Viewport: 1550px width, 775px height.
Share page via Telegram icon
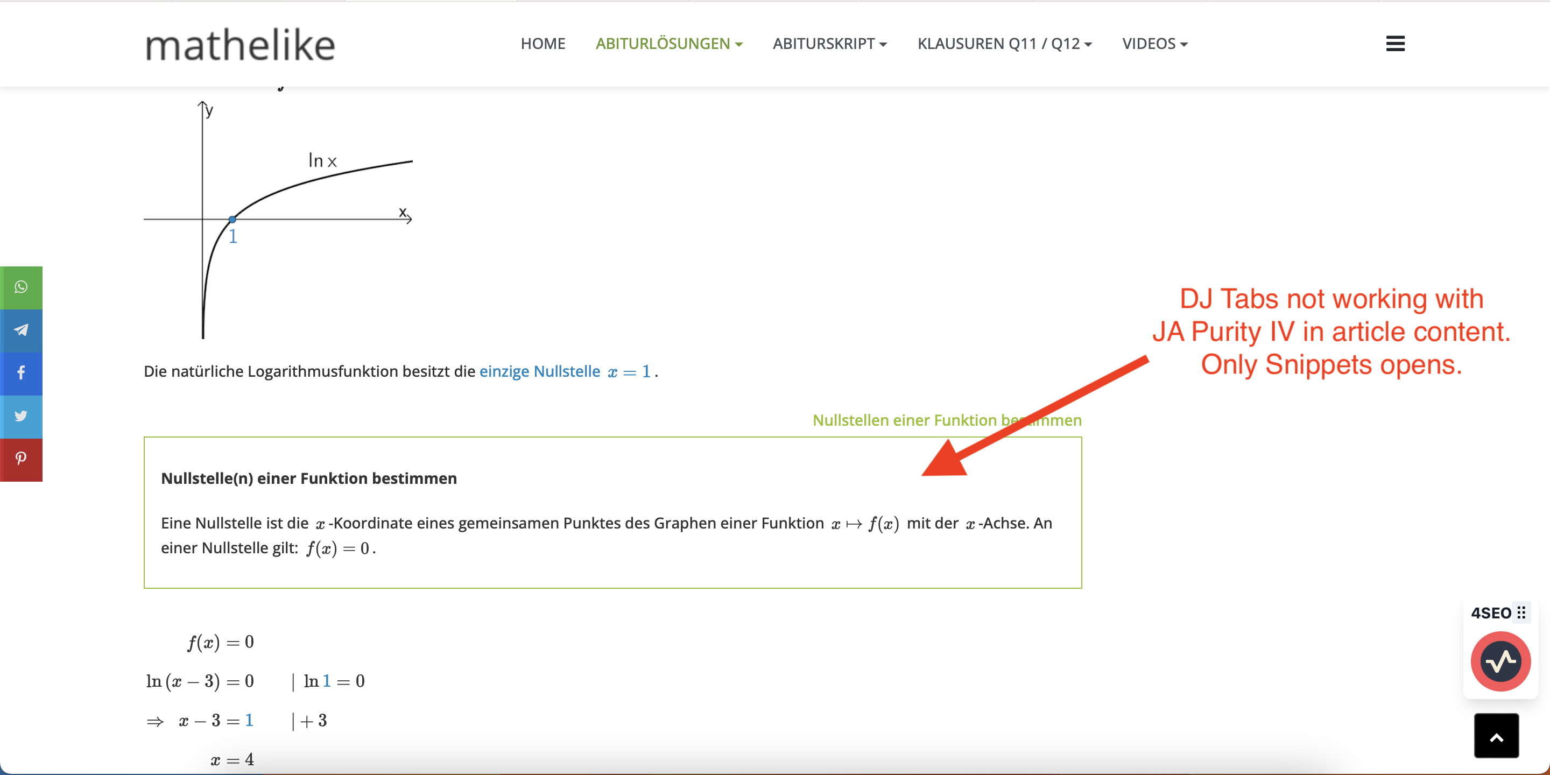click(x=21, y=330)
